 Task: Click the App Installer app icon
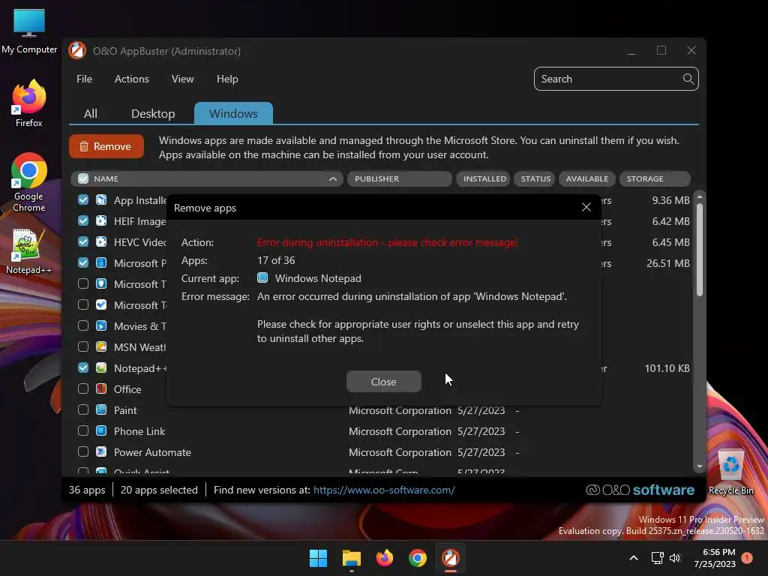101,199
